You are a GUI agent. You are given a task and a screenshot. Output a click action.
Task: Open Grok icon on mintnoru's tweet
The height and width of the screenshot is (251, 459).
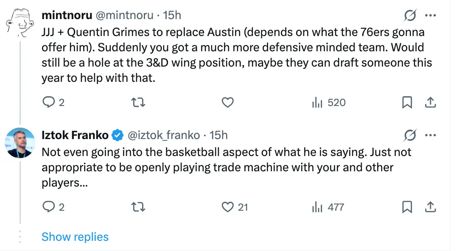pyautogui.click(x=409, y=16)
